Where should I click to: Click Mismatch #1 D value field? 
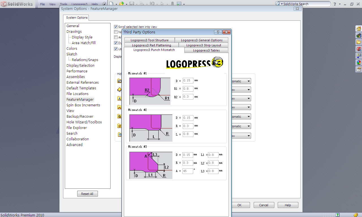coord(188,81)
